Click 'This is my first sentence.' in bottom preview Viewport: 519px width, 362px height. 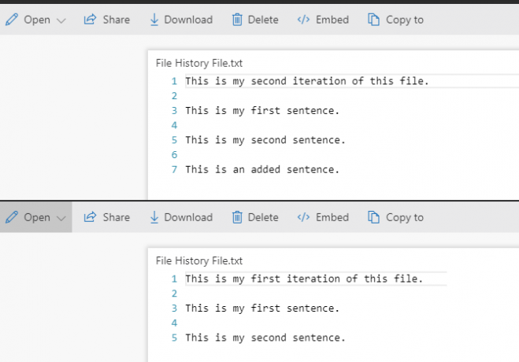[262, 308]
